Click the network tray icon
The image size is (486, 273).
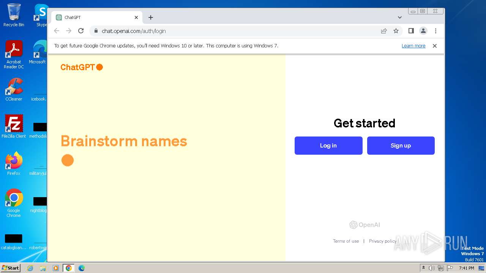pos(441,268)
